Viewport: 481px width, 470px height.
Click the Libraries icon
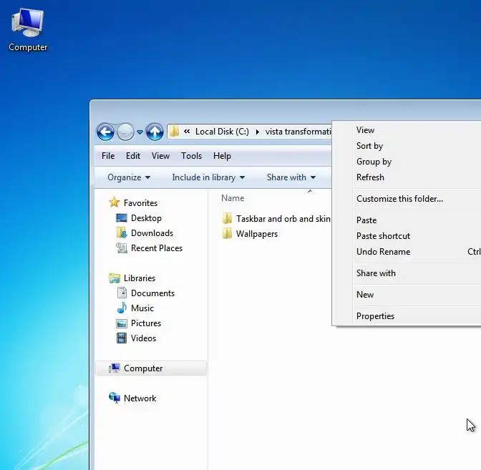coord(115,278)
